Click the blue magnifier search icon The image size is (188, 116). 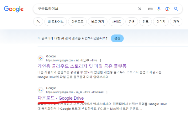[176, 9]
